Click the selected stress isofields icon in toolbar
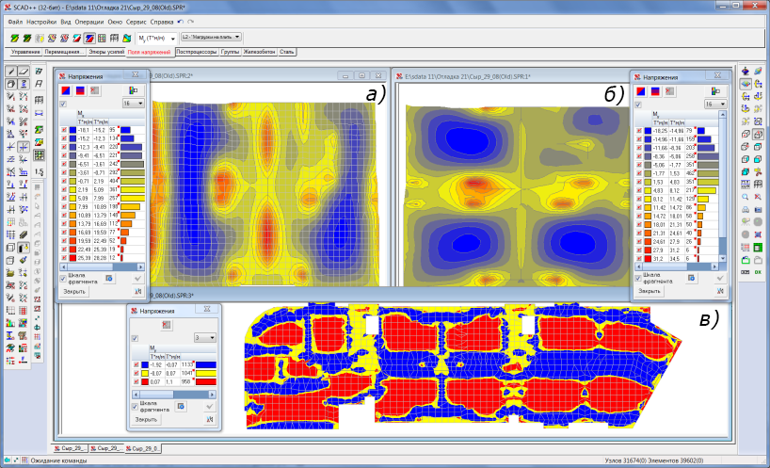The width and height of the screenshot is (770, 468). 88,37
